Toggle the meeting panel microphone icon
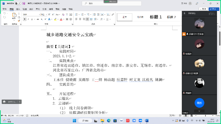The height and width of the screenshot is (124, 221). [x=184, y=13]
